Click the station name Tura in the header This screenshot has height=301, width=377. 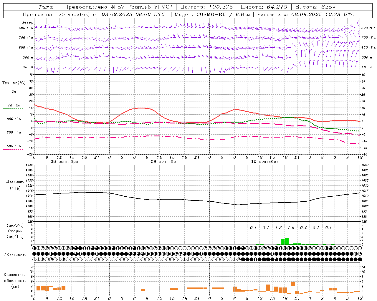(x=46, y=7)
